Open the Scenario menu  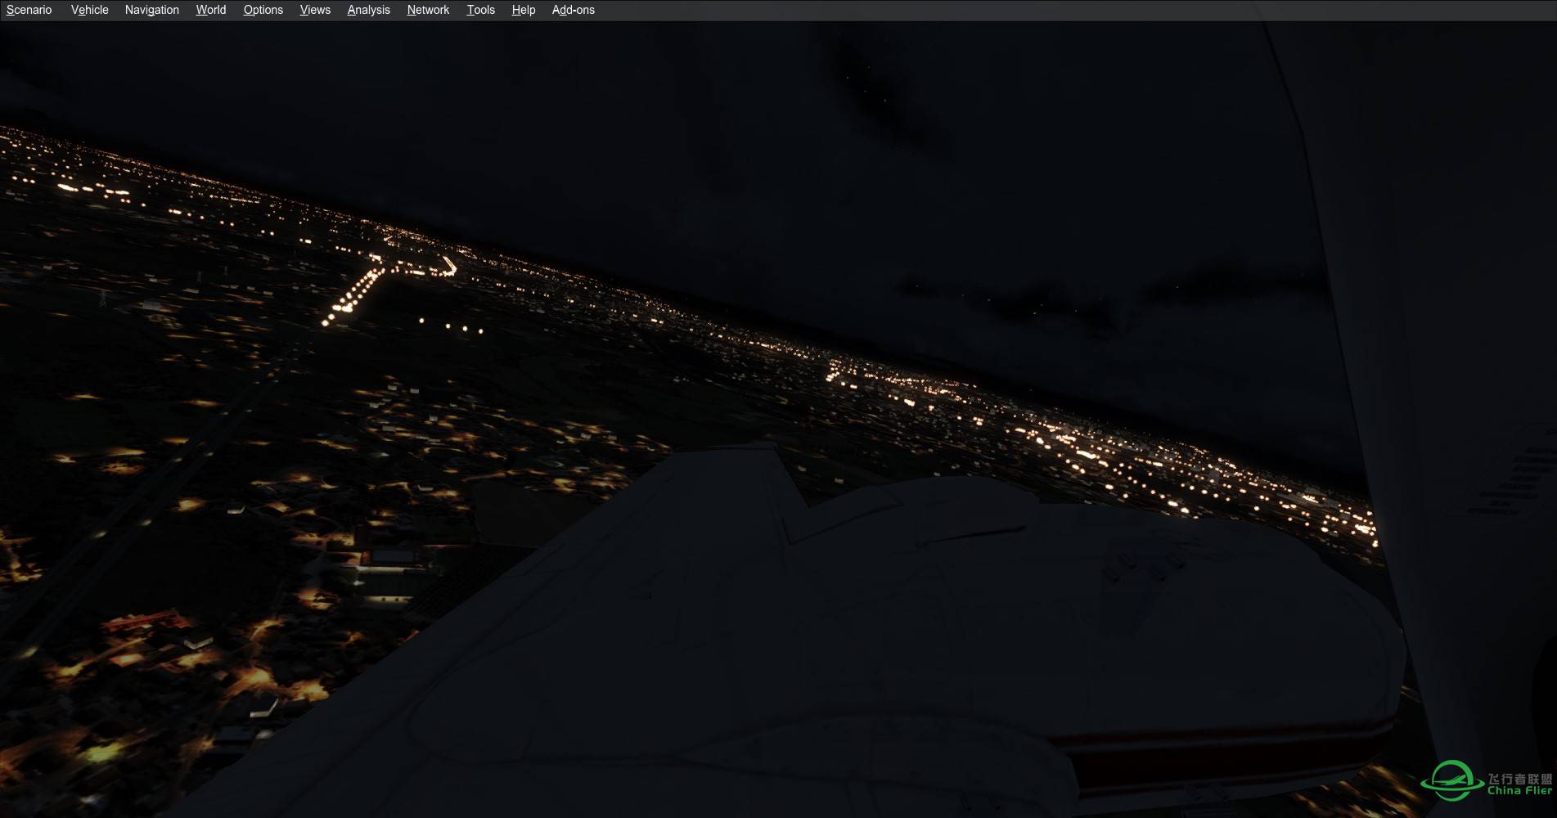coord(29,10)
